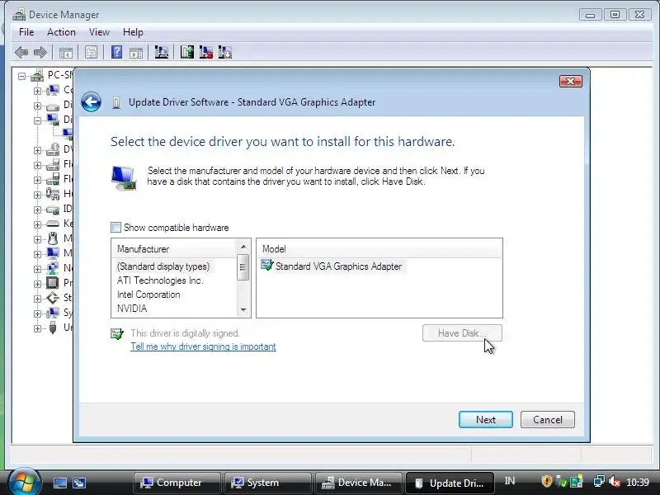The height and width of the screenshot is (495, 660).
Task: Open the Windows Start orb
Action: point(25,482)
